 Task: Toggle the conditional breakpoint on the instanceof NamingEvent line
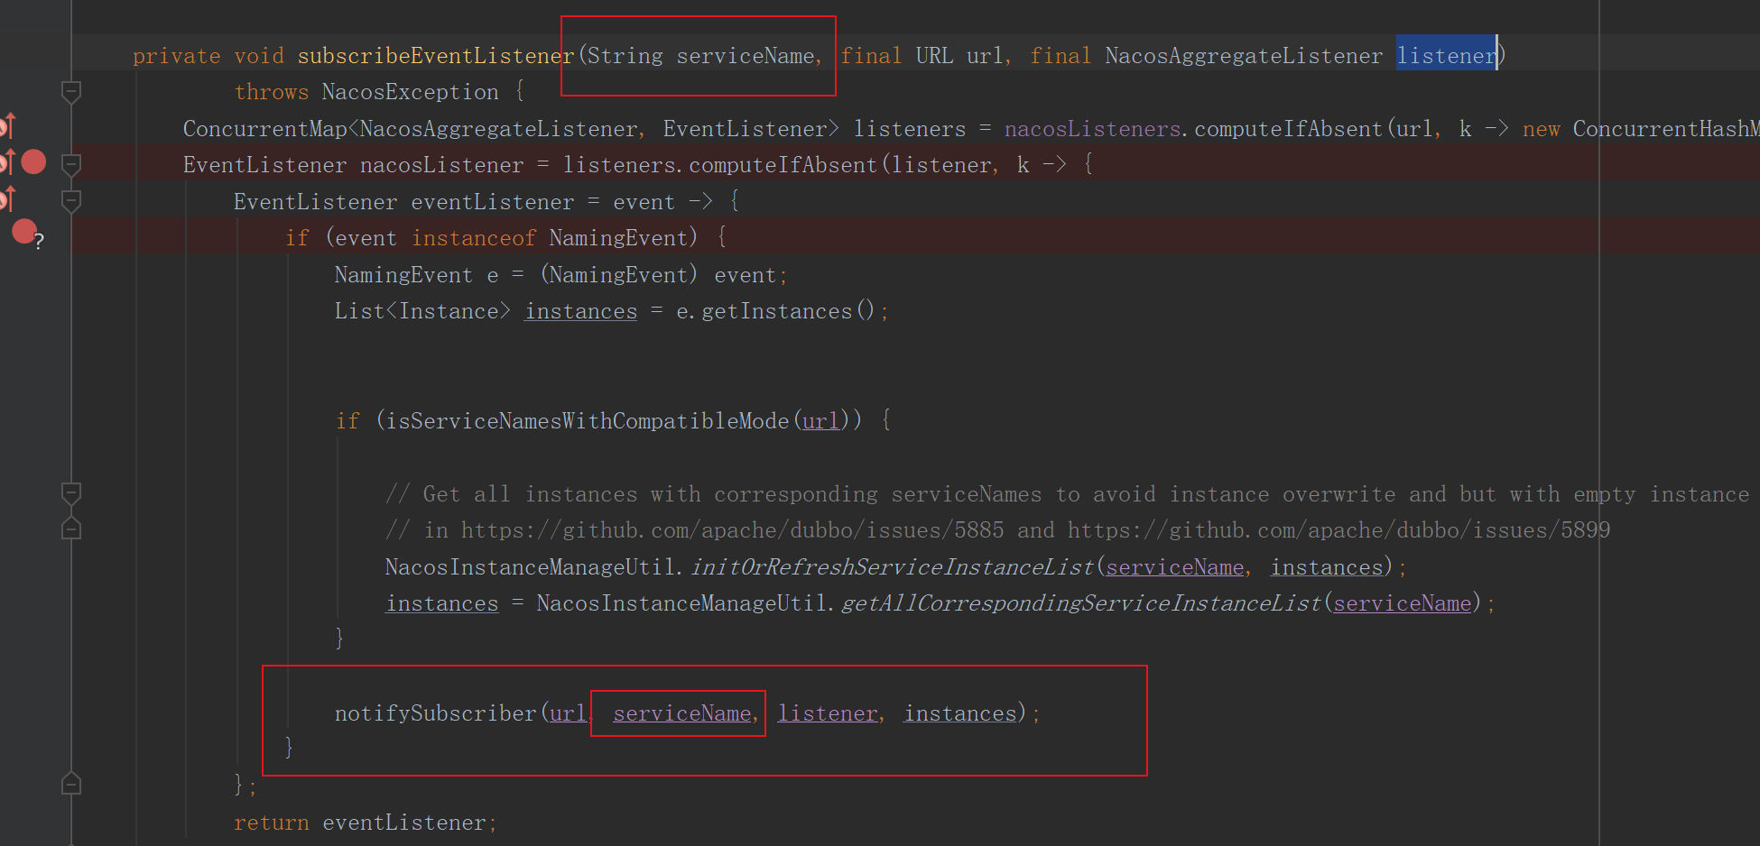click(x=25, y=233)
